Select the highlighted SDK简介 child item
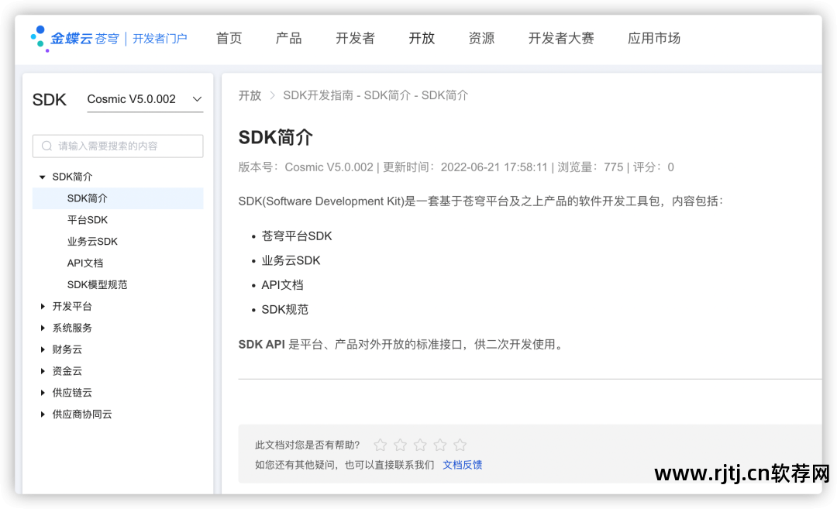837x509 pixels. pyautogui.click(x=118, y=198)
